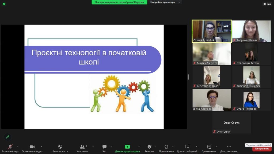Click the red Завершение end button

pos(262,149)
